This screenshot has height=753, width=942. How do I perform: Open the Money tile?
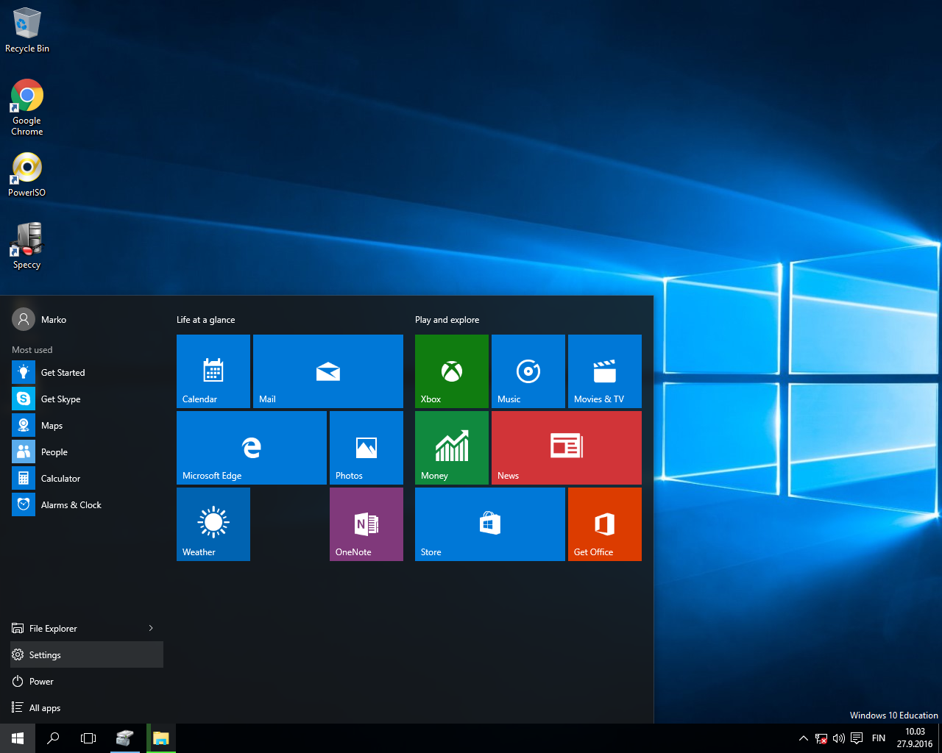coord(451,447)
